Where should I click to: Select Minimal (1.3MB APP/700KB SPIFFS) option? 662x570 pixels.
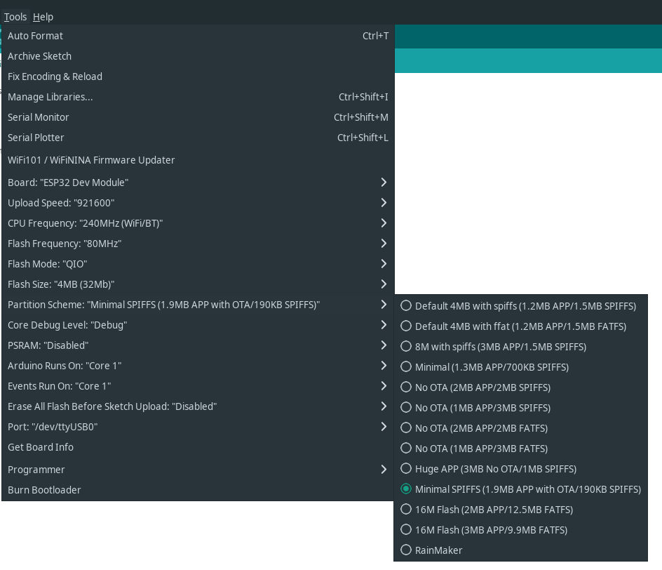point(520,366)
